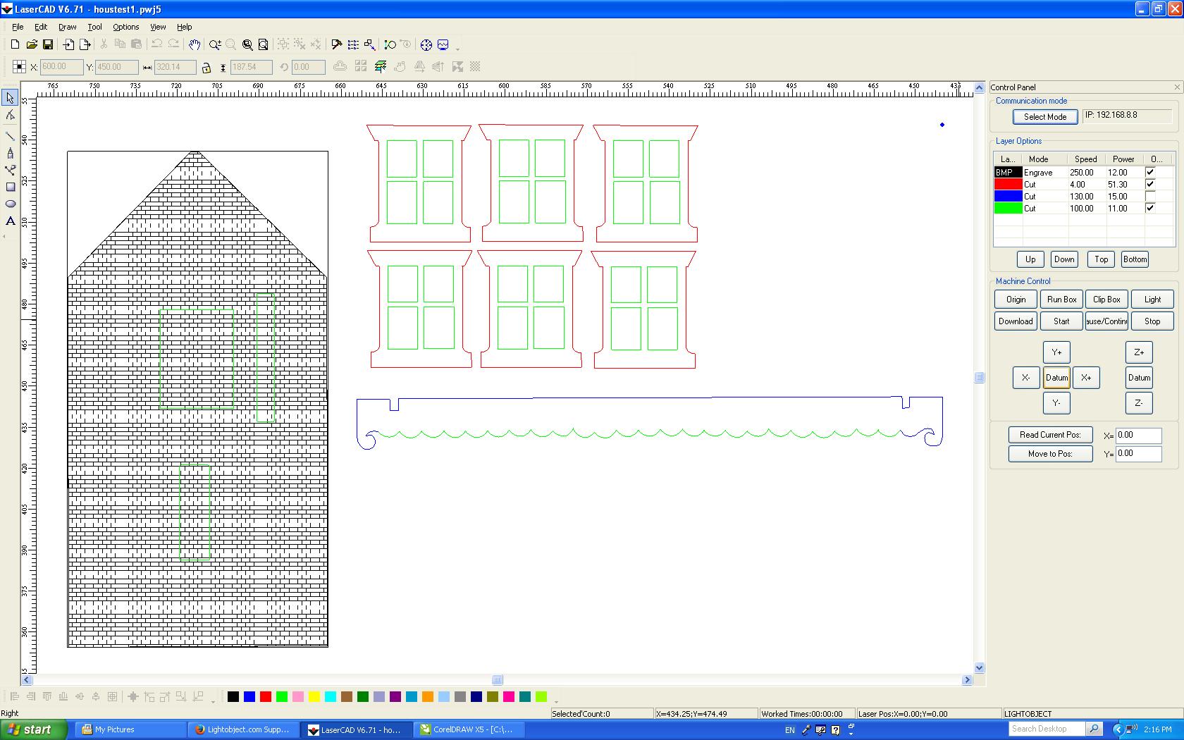This screenshot has height=740, width=1184.
Task: Click the Save floppy disk icon
Action: [48, 44]
